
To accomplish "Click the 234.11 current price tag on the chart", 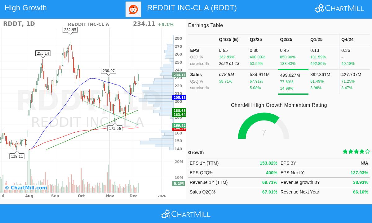I will pos(179,75).
